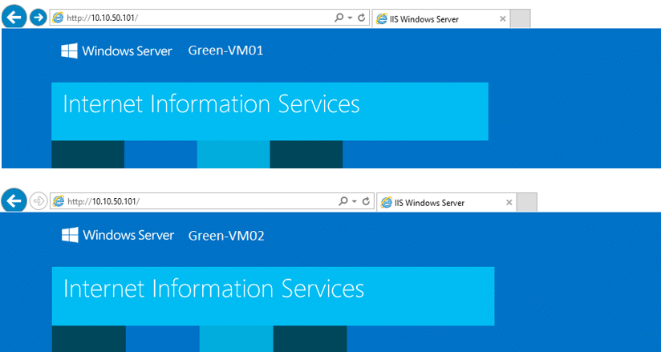Click Internet Explorer page icon in Green-VM01 address bar
661x352 pixels.
pos(58,18)
